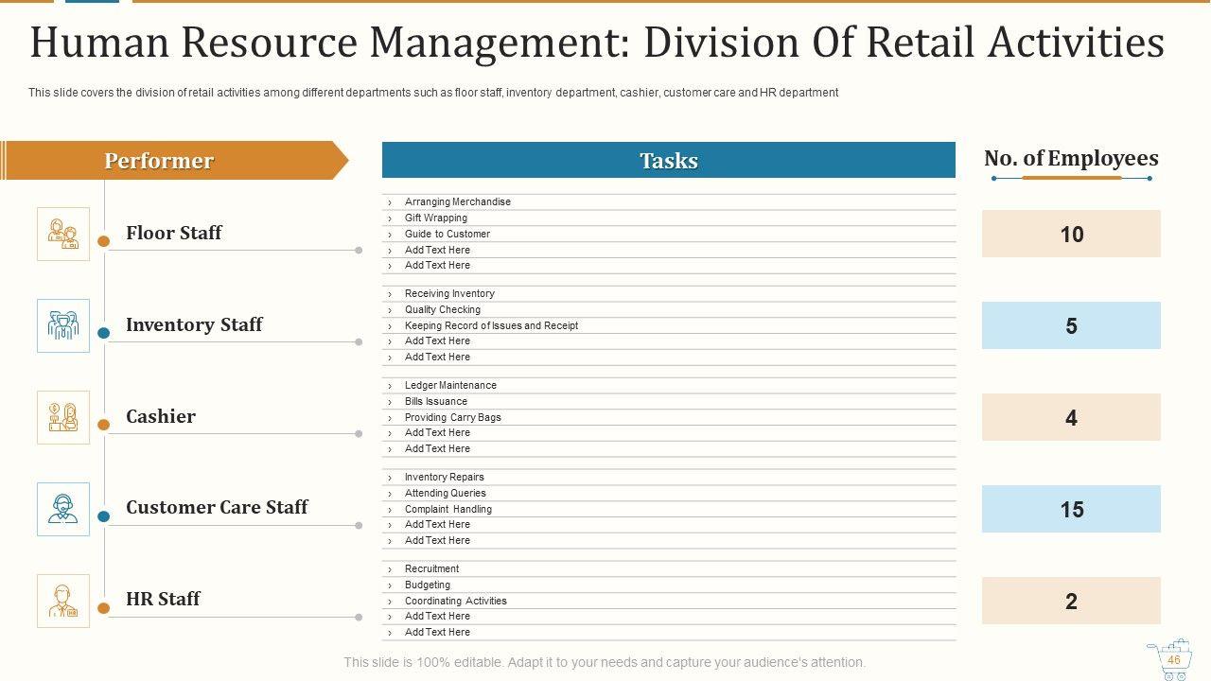1211x681 pixels.
Task: Click the blue dot beside Customer Care Staff
Action: (x=104, y=516)
